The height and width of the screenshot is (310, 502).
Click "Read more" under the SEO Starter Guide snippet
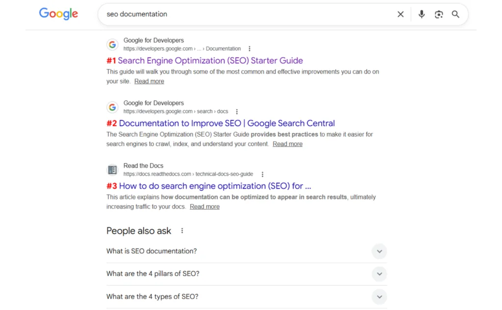(149, 81)
